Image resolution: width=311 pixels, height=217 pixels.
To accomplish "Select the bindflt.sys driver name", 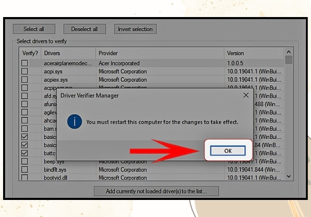I will coord(55,170).
